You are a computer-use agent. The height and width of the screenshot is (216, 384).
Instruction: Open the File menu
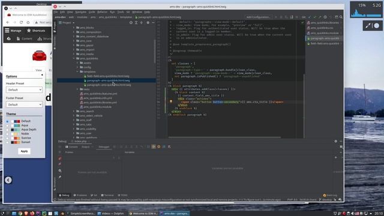[56, 12]
